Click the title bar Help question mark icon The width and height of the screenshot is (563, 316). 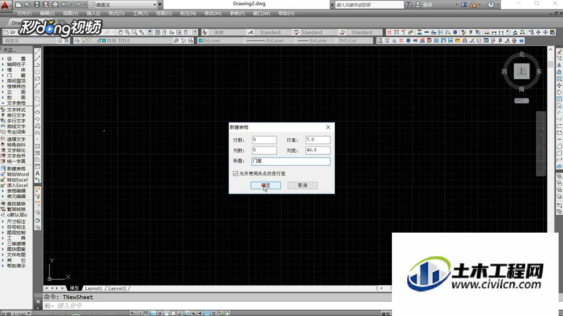point(491,4)
